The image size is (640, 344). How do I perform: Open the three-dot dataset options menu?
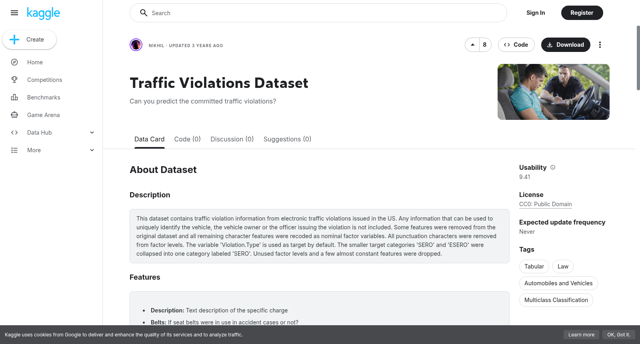coord(600,45)
